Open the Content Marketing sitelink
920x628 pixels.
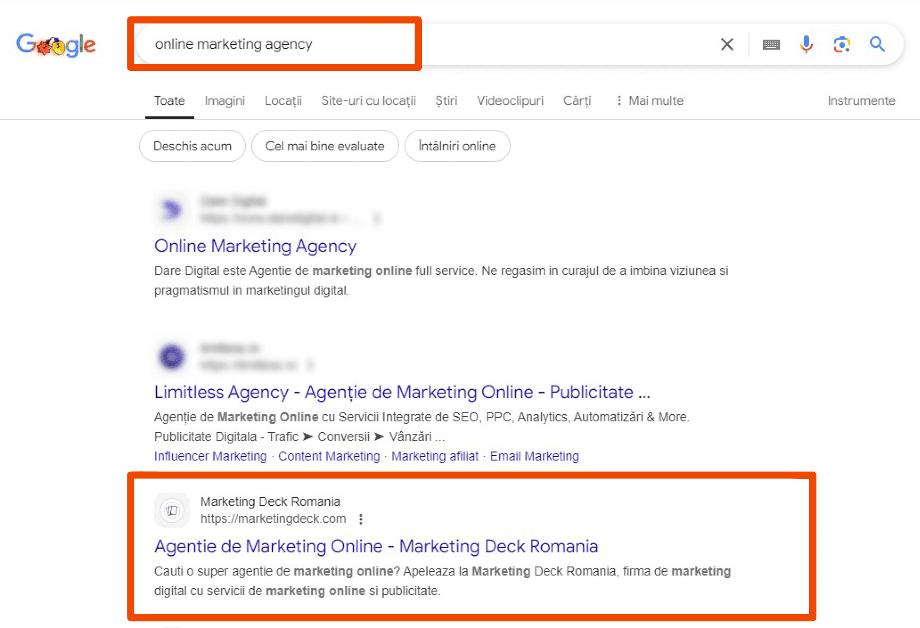click(329, 456)
